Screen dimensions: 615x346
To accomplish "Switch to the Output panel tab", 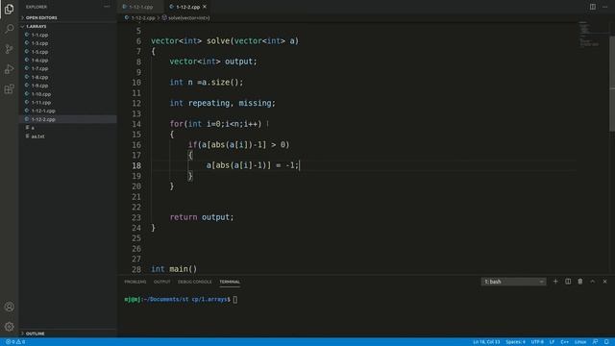I will pos(162,282).
